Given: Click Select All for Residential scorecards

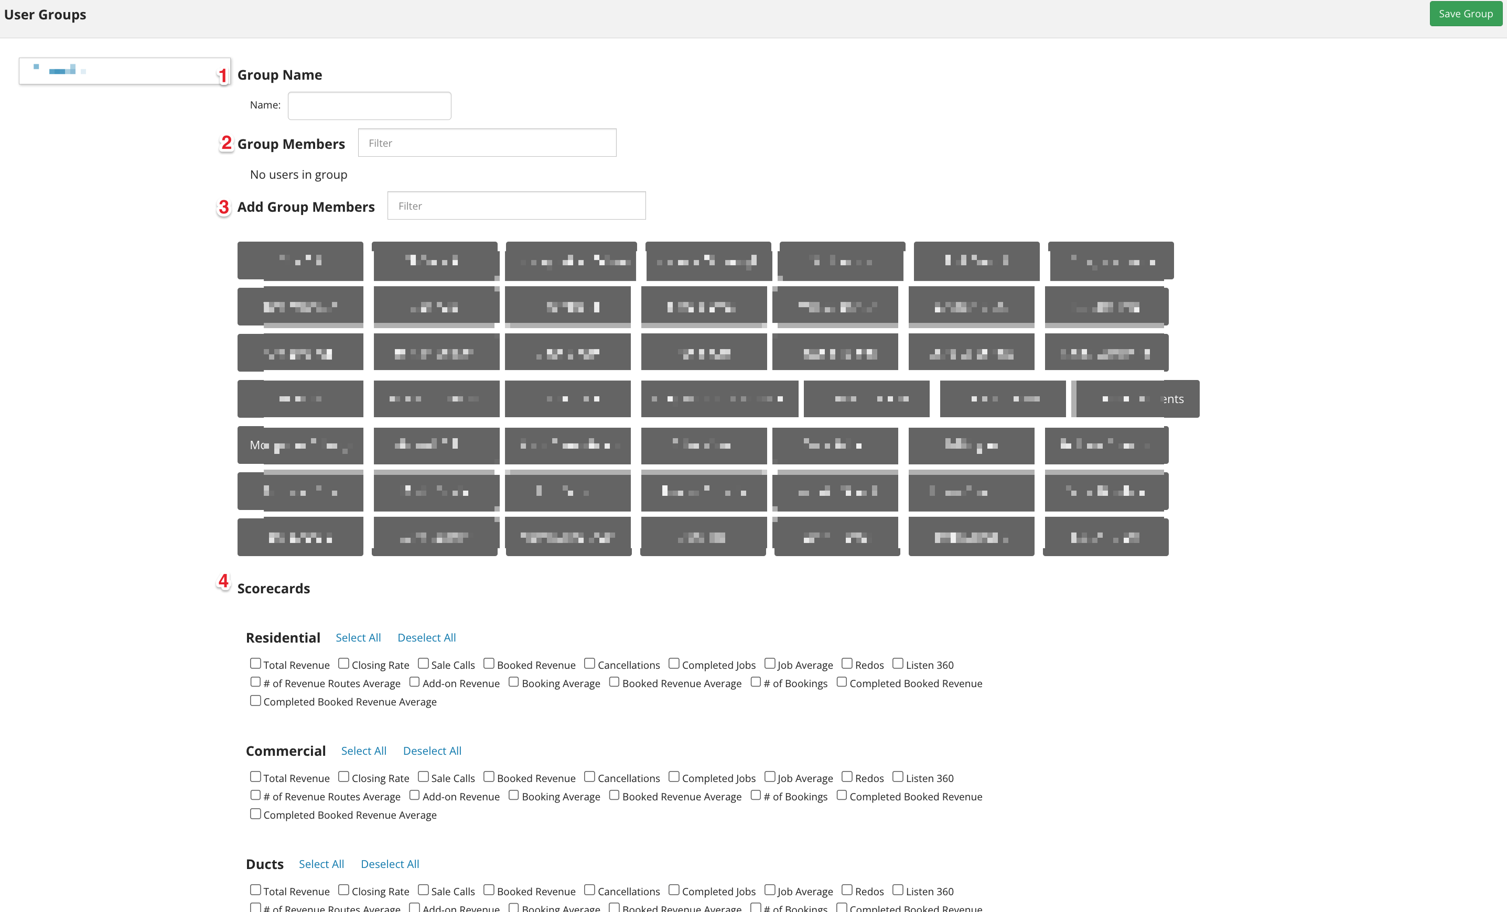Looking at the screenshot, I should (x=358, y=637).
